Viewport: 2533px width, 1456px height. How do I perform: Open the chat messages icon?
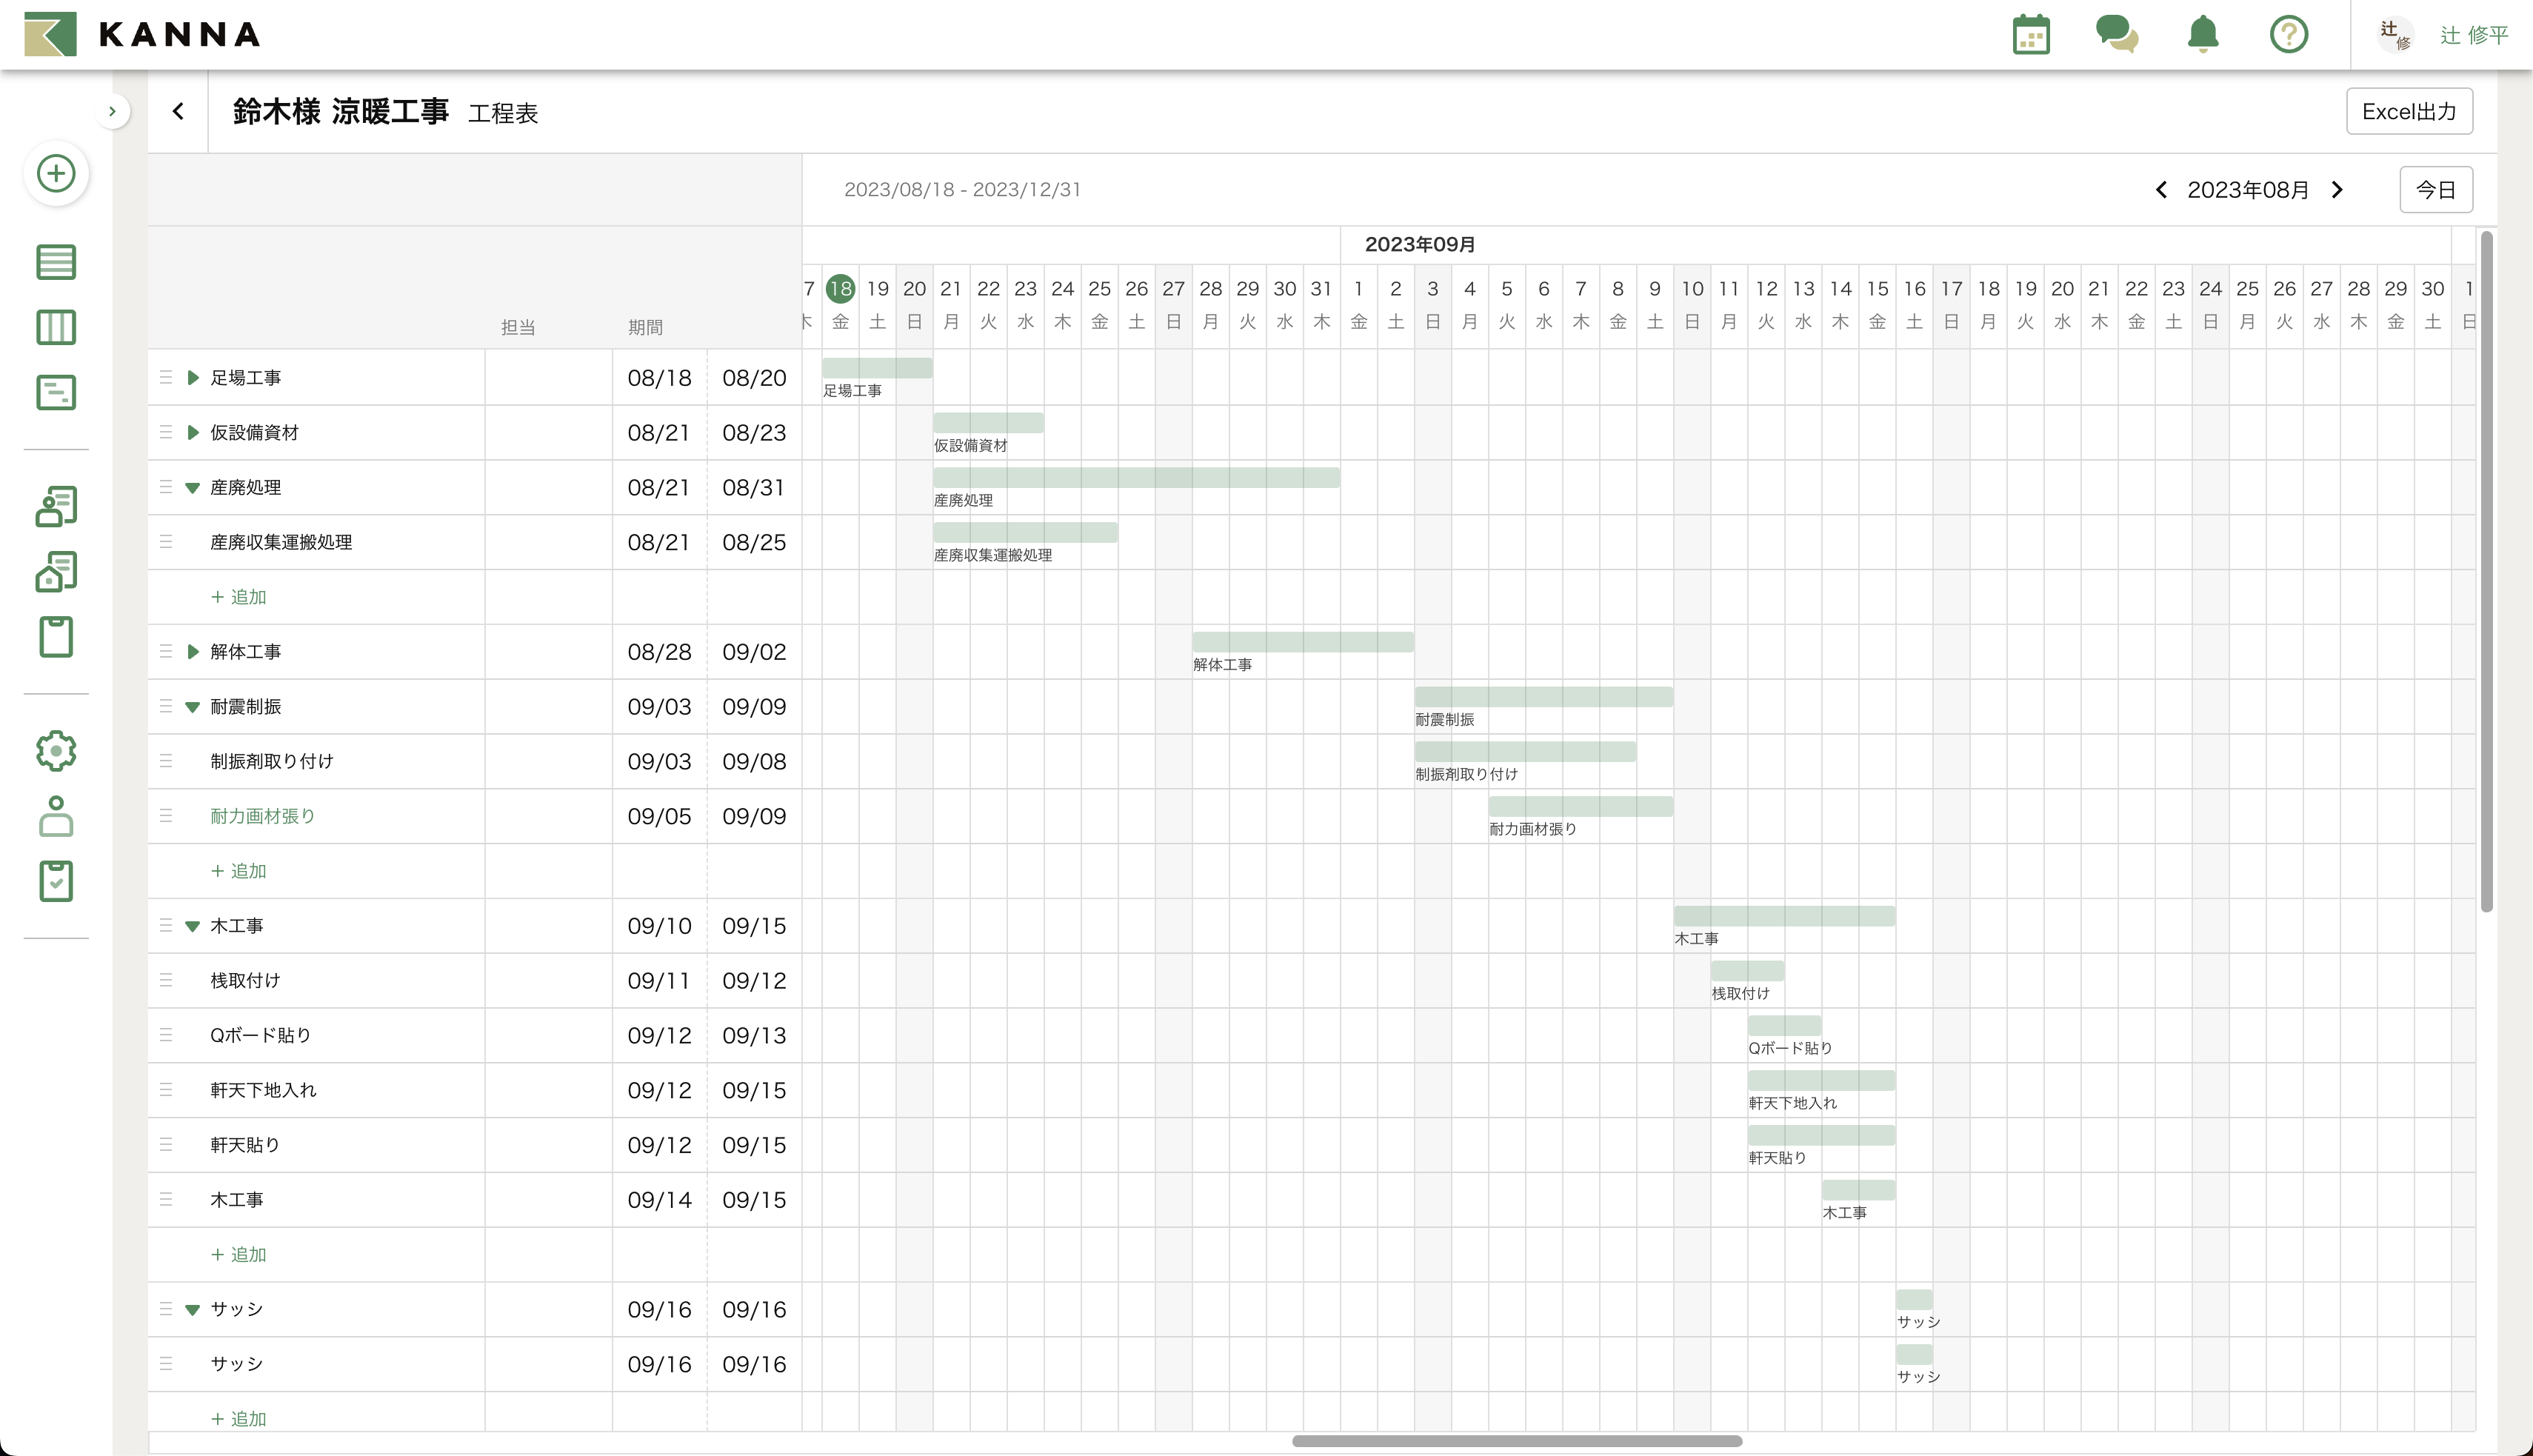coord(2116,34)
